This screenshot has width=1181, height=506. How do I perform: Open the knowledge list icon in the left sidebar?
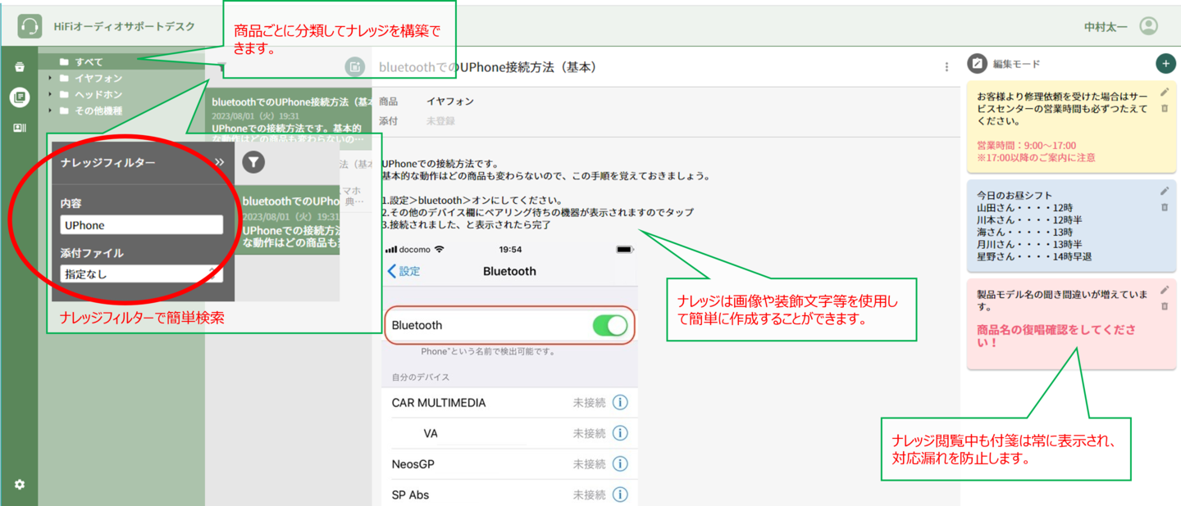(x=20, y=97)
